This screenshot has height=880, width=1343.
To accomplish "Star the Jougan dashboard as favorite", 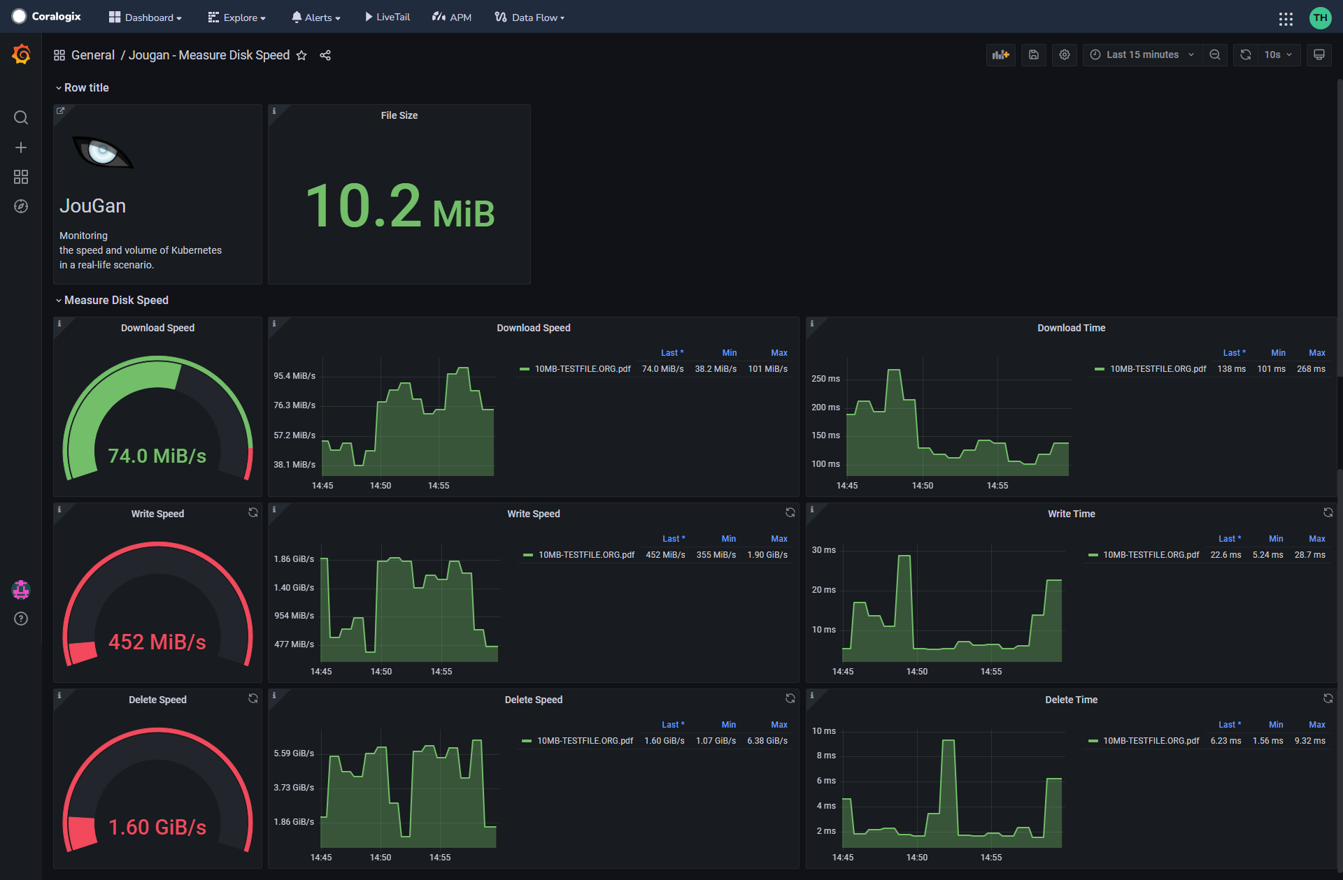I will click(x=301, y=55).
